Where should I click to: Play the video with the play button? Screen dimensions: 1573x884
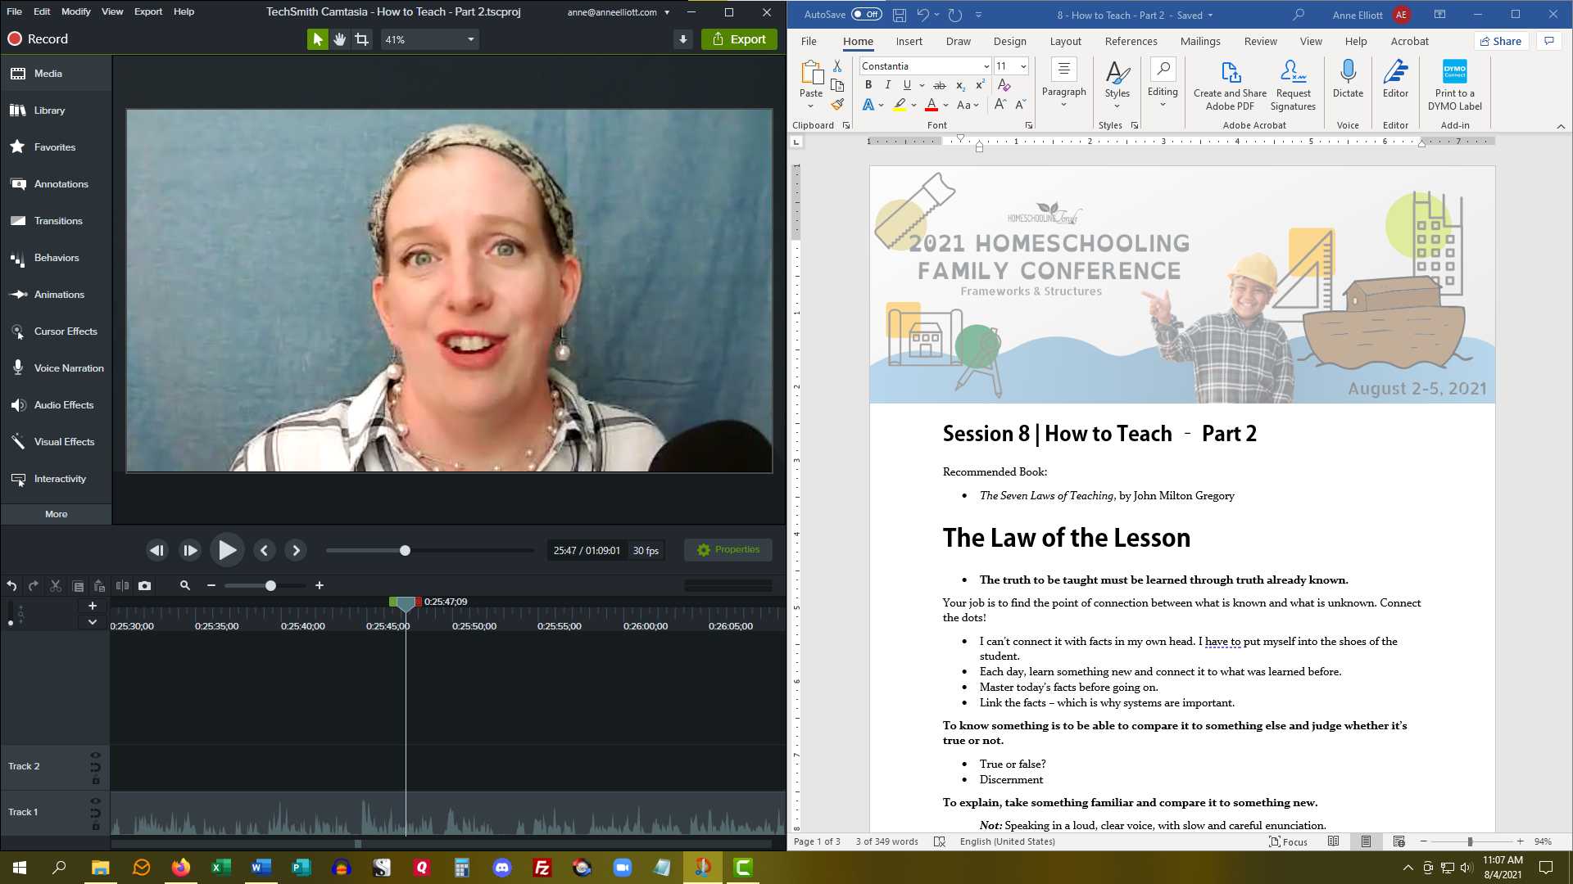pos(227,551)
